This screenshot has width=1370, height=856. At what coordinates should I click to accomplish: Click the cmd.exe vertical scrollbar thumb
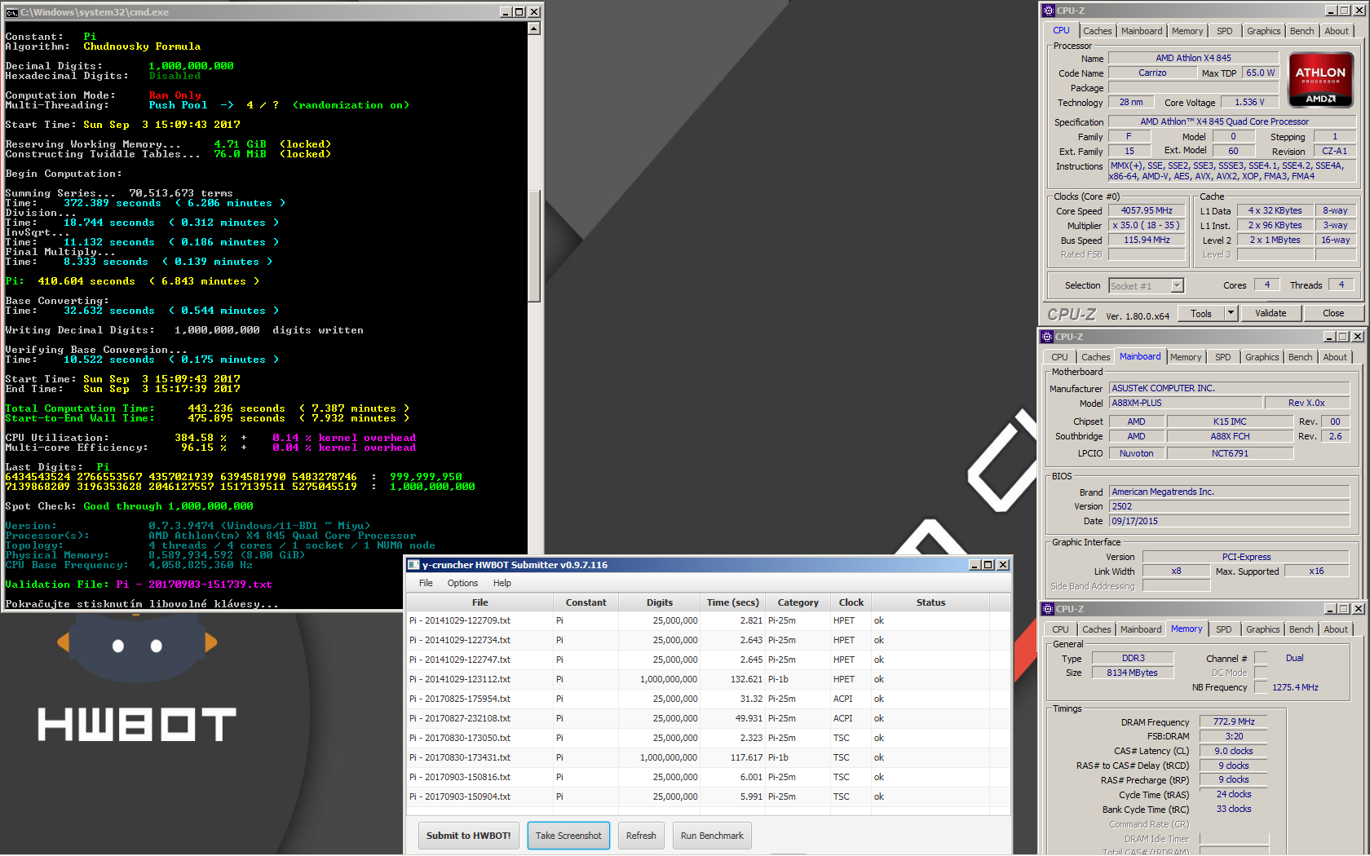[534, 245]
